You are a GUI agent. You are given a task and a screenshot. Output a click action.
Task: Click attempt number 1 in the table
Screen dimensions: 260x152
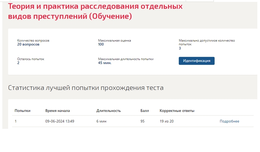16,121
